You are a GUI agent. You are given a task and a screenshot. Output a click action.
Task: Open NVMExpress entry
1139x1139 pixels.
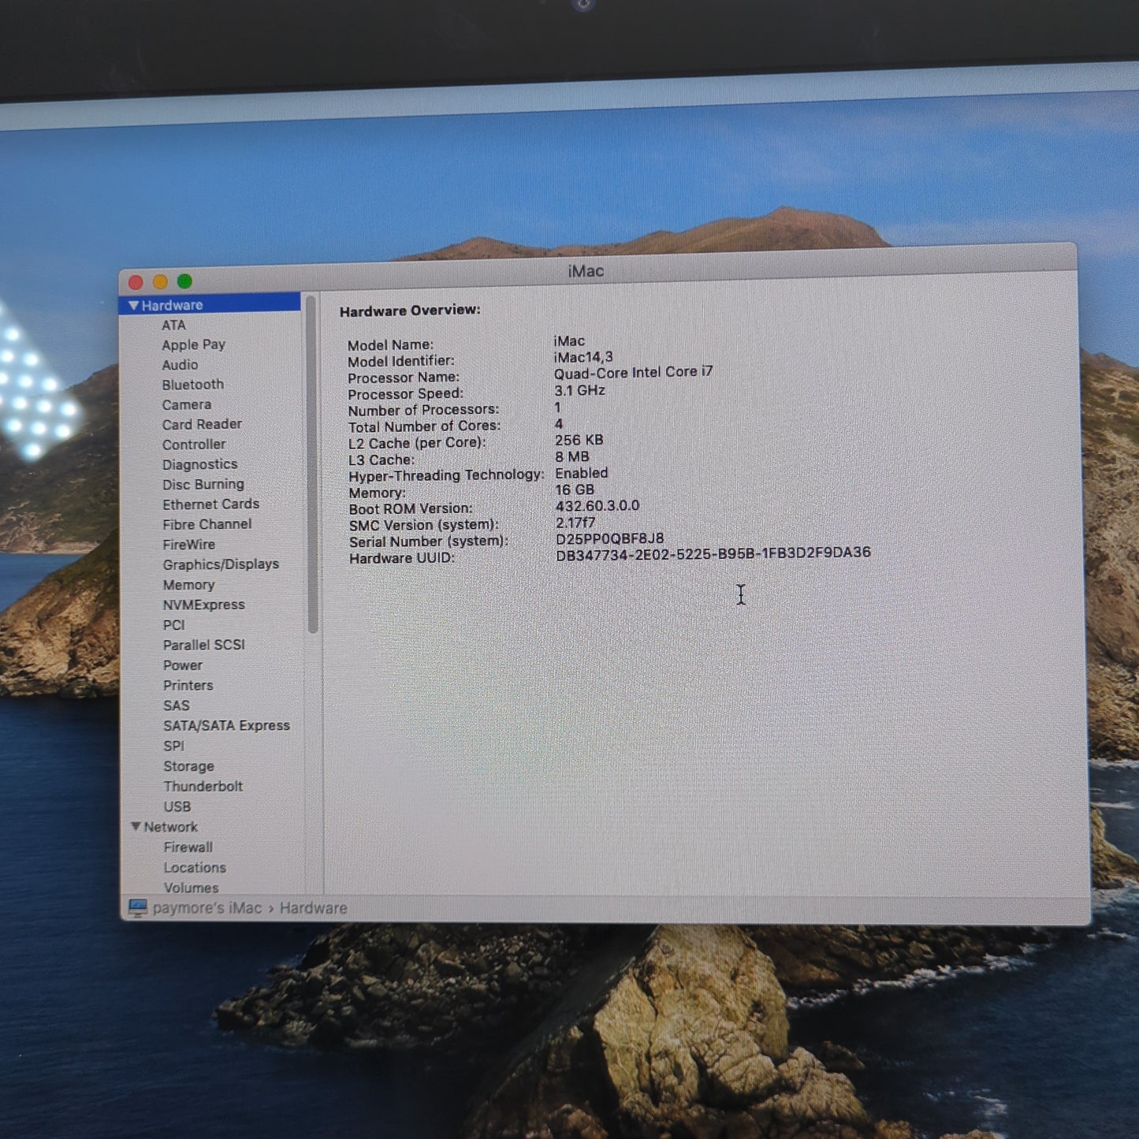click(x=203, y=605)
